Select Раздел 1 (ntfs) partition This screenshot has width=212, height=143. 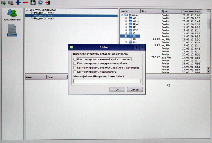point(44,13)
